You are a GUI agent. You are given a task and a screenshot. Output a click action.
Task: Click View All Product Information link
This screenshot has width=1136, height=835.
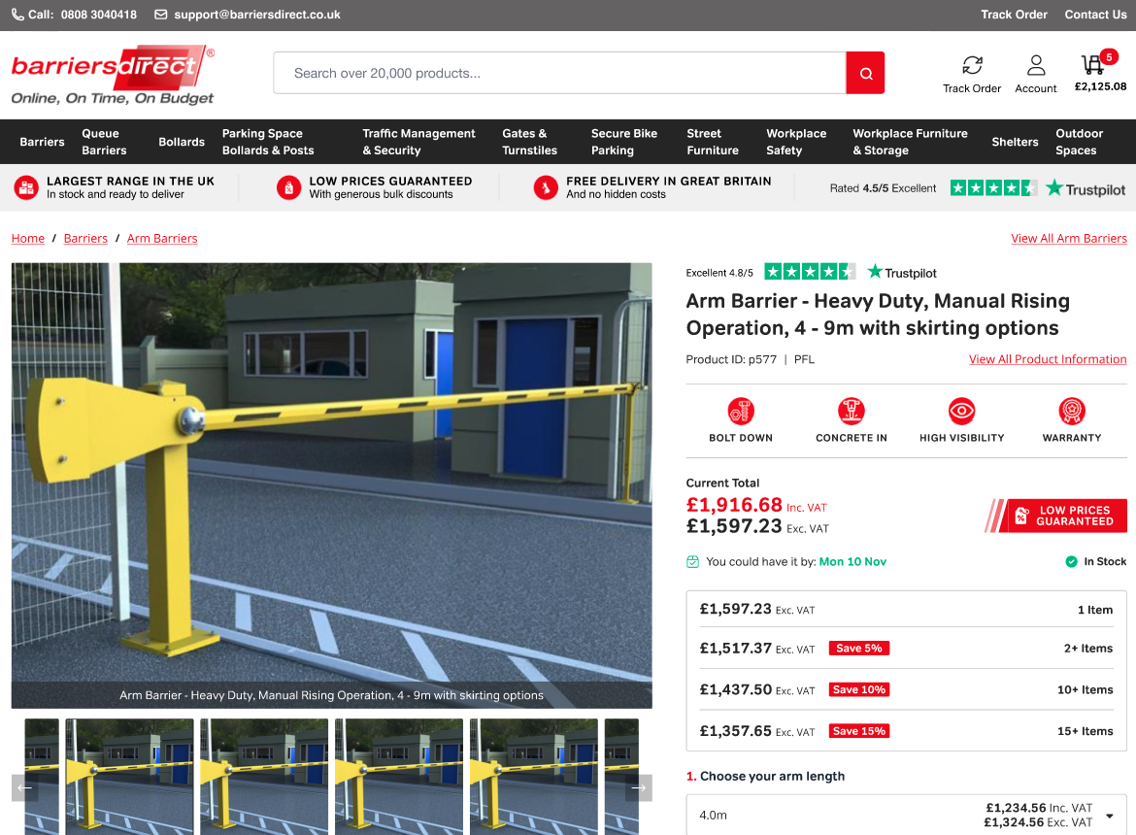point(1048,359)
